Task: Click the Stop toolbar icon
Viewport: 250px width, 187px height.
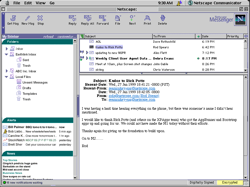Action: tap(40, 18)
